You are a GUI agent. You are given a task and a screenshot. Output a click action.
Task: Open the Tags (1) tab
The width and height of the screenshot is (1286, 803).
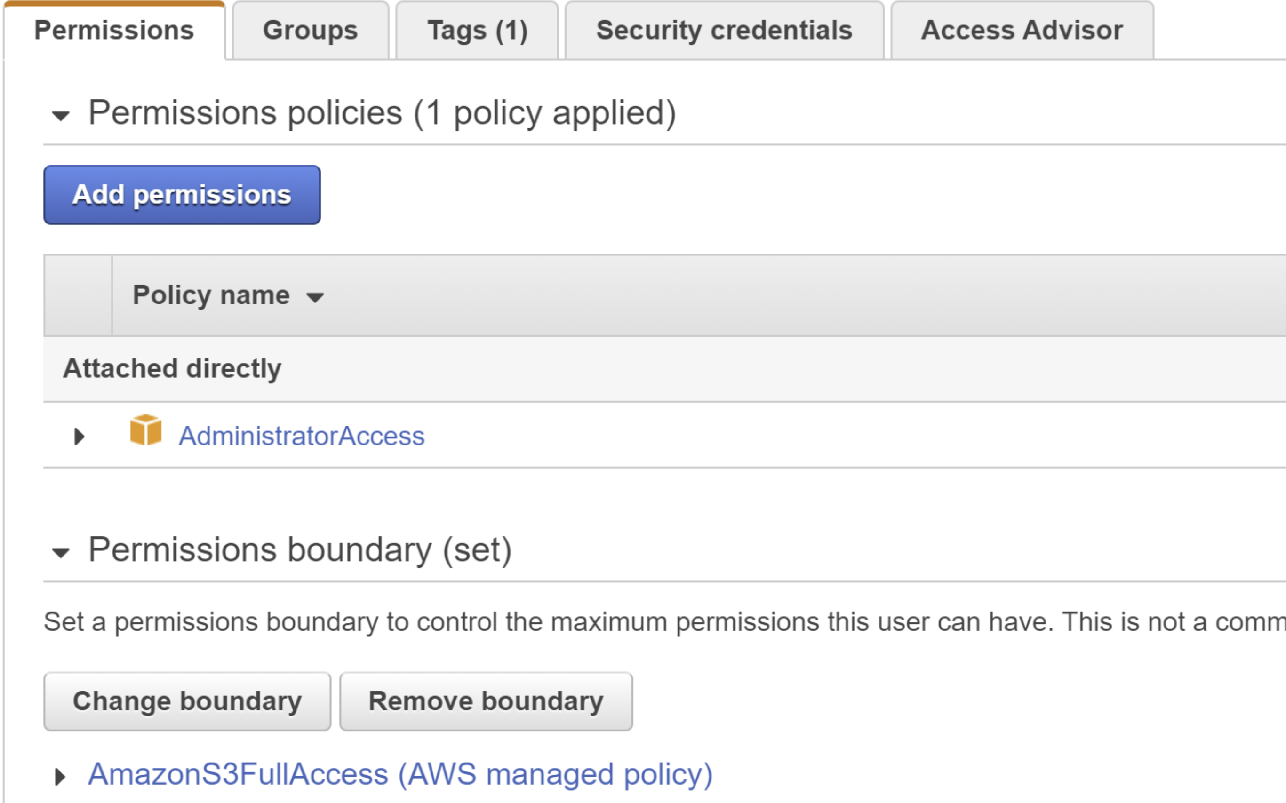pyautogui.click(x=477, y=30)
